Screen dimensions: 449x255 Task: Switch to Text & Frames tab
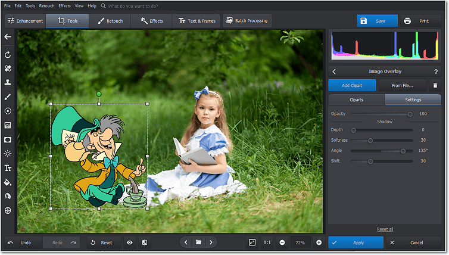(x=197, y=21)
